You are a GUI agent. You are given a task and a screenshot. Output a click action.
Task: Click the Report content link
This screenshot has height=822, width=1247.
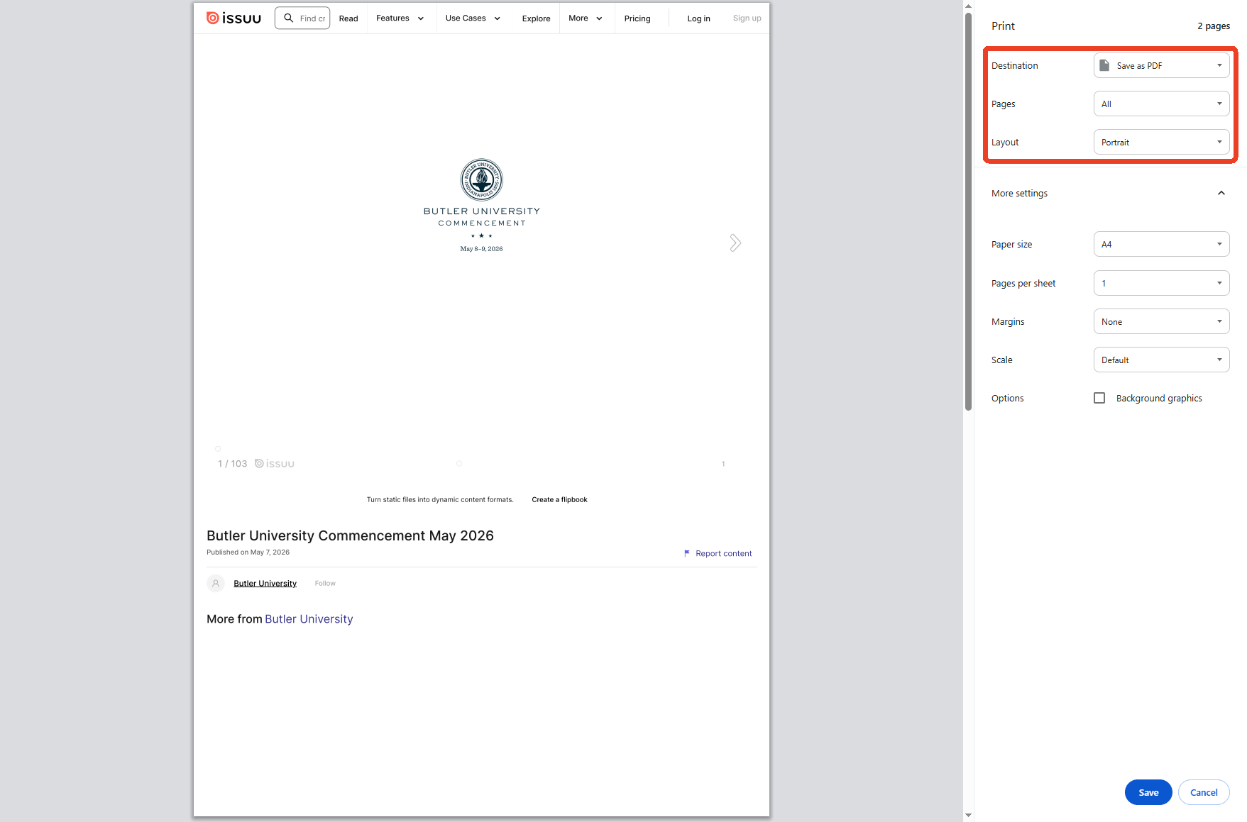coord(723,553)
